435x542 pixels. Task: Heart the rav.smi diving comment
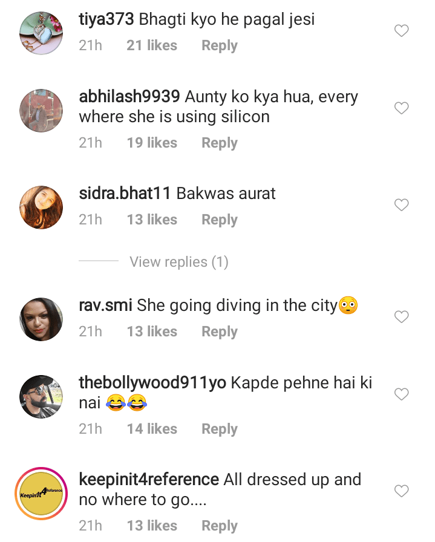(x=402, y=316)
